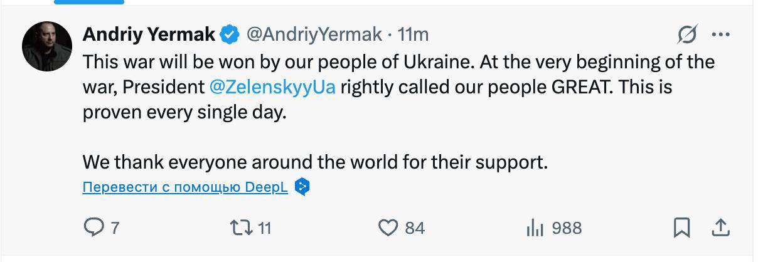Click the 11 reposts count

[265, 228]
